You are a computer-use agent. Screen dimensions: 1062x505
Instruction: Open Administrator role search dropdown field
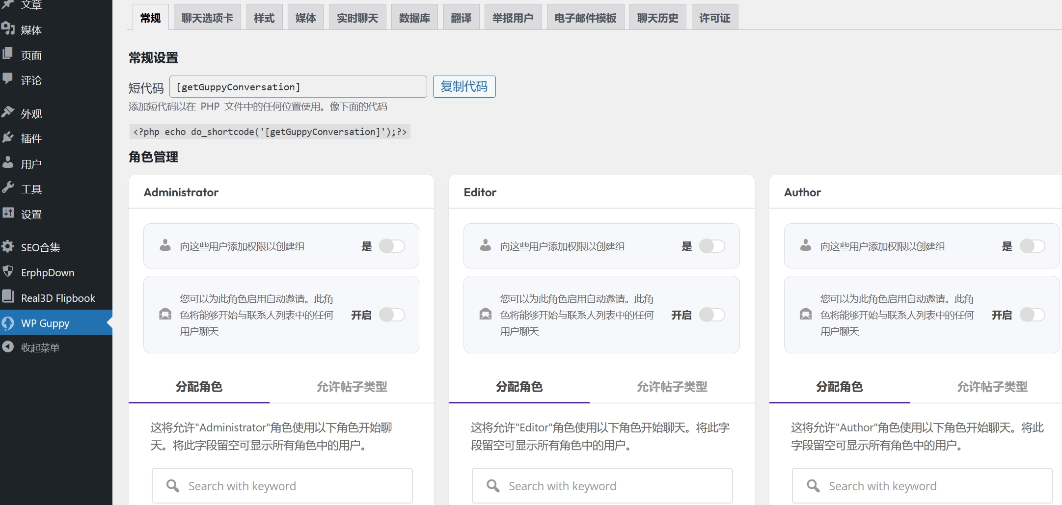282,486
